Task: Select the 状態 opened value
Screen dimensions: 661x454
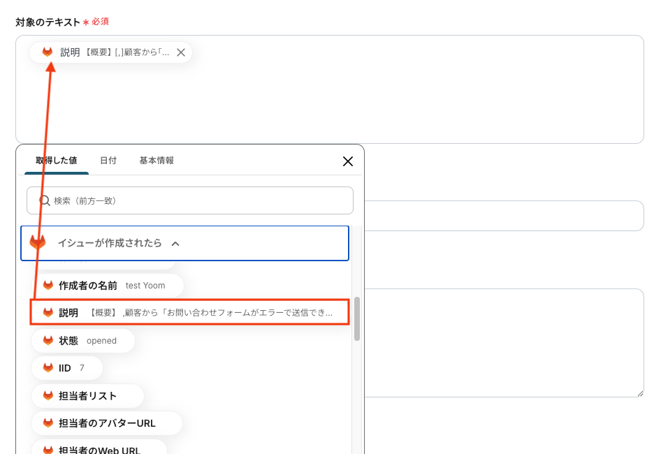Action: [83, 341]
